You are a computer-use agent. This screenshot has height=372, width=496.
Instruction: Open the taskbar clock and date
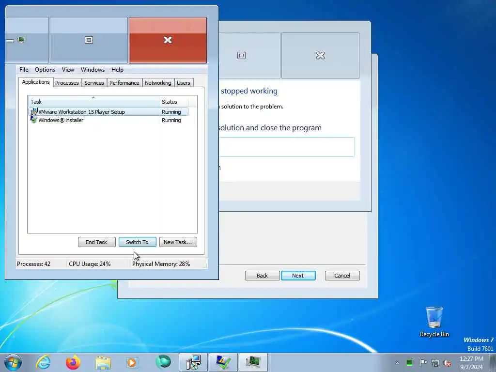point(471,363)
